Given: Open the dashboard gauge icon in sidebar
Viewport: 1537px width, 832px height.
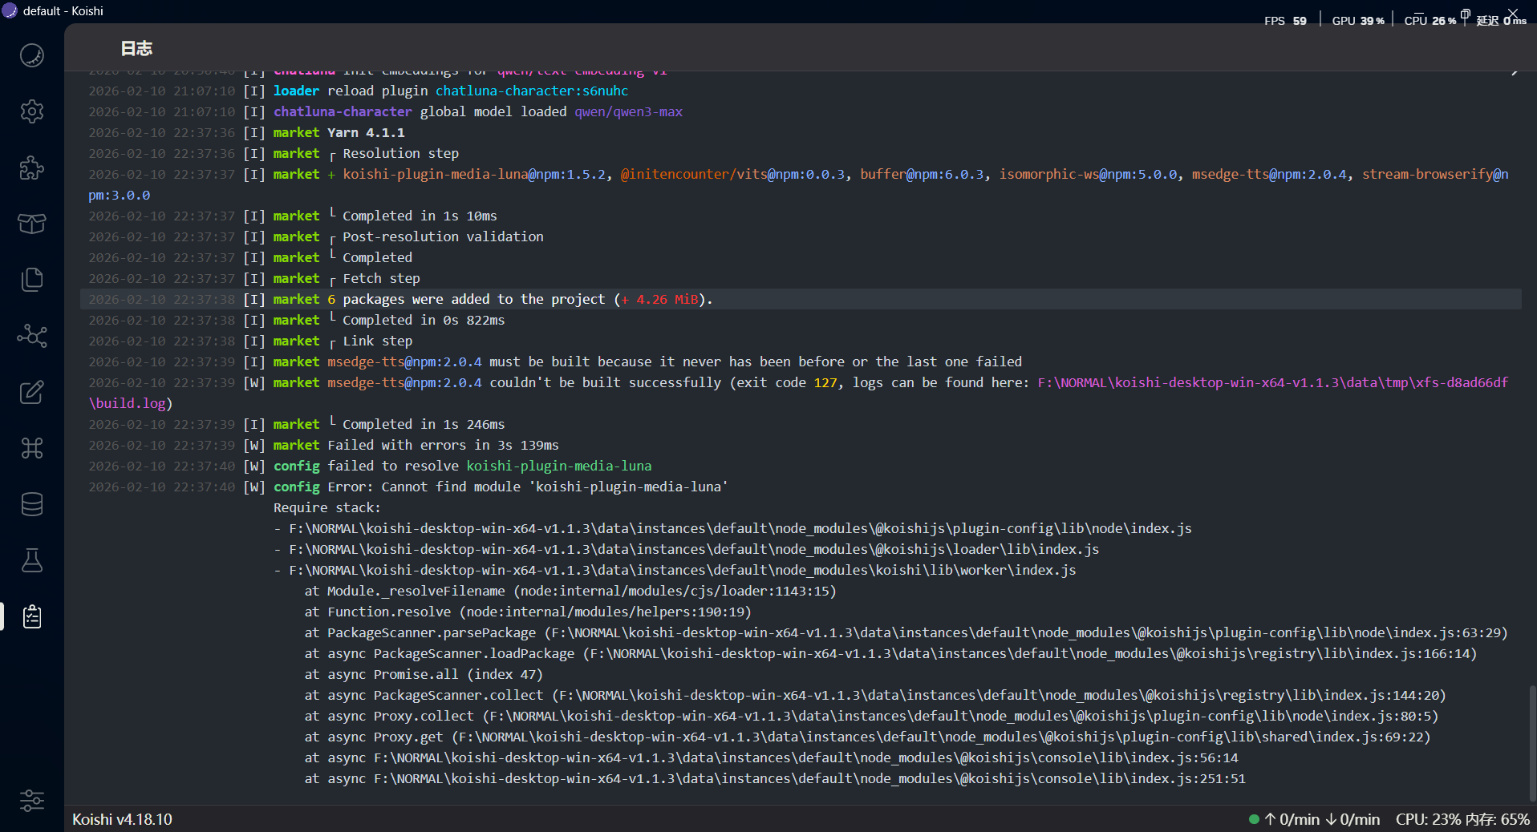Looking at the screenshot, I should click(x=32, y=55).
